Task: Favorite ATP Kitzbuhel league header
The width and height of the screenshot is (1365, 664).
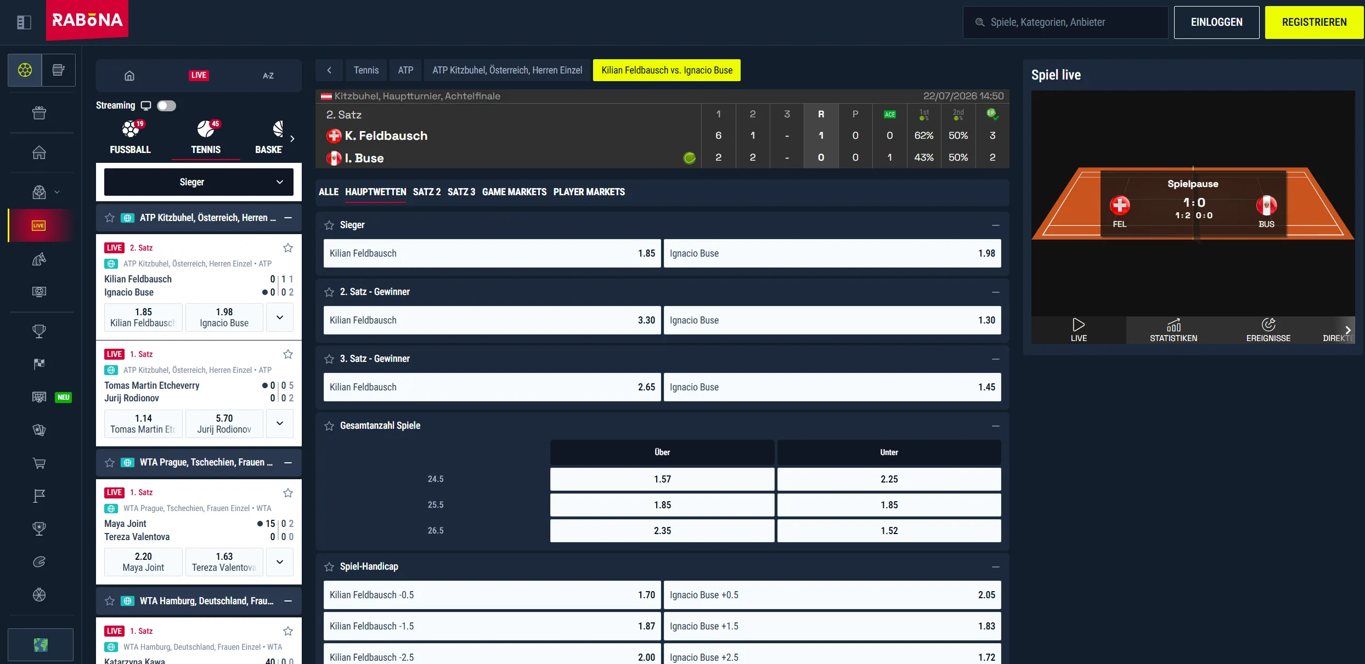Action: [x=110, y=218]
